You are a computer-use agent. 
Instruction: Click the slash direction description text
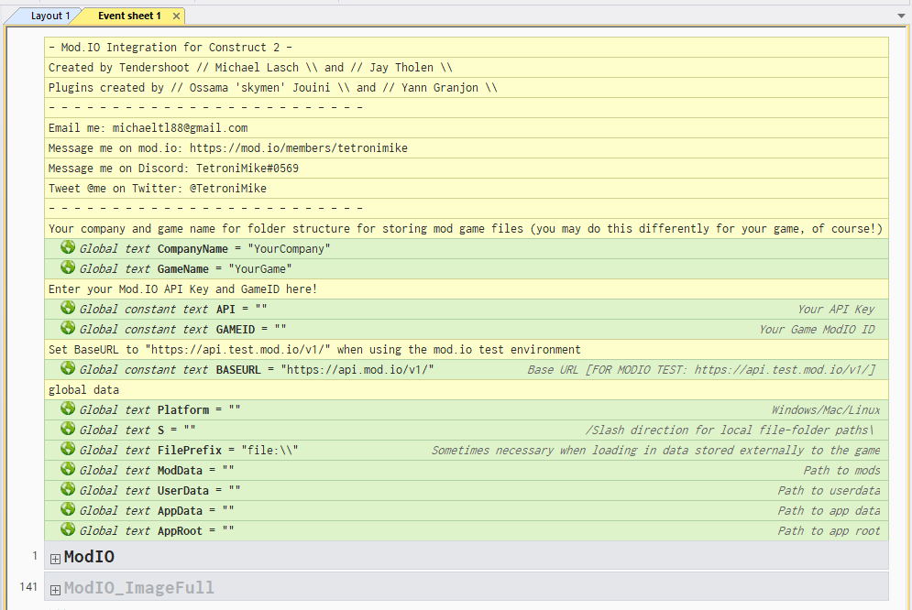730,430
